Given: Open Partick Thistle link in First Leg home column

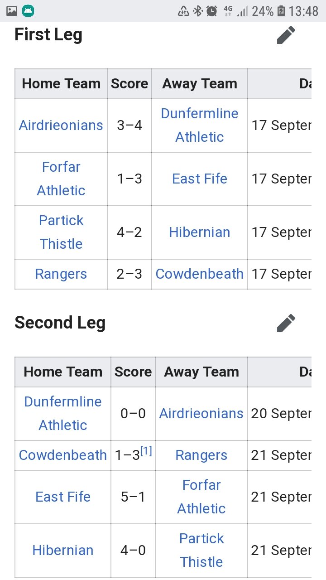Looking at the screenshot, I should [61, 232].
